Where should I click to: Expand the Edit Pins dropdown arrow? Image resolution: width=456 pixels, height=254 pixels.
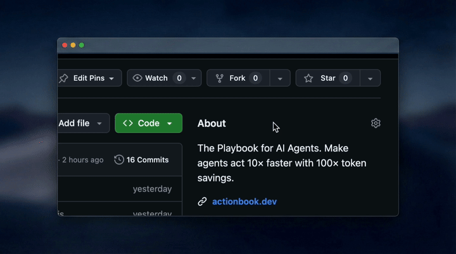click(x=111, y=78)
